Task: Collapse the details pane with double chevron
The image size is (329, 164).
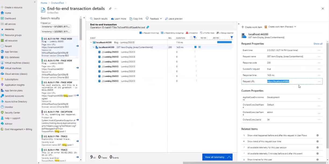Action: [x=239, y=24]
